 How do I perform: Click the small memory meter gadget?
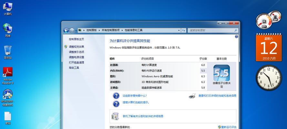275,16
